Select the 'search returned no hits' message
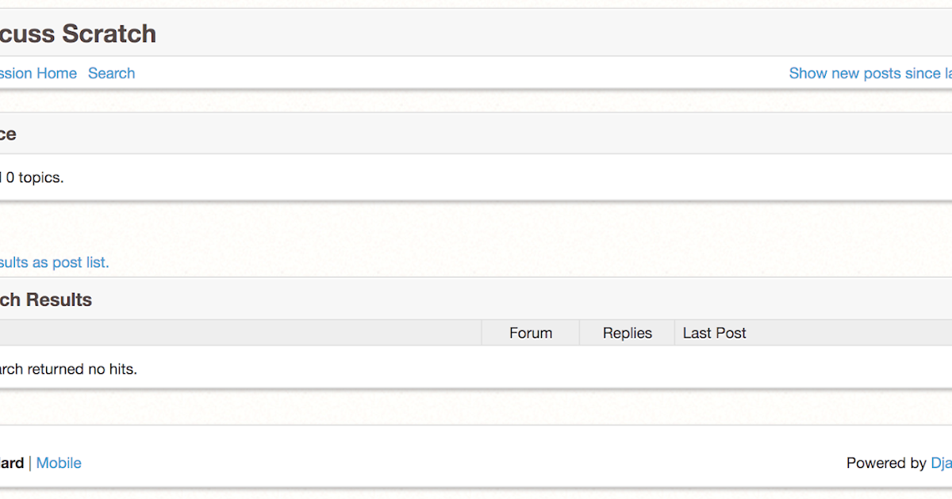 (x=68, y=369)
